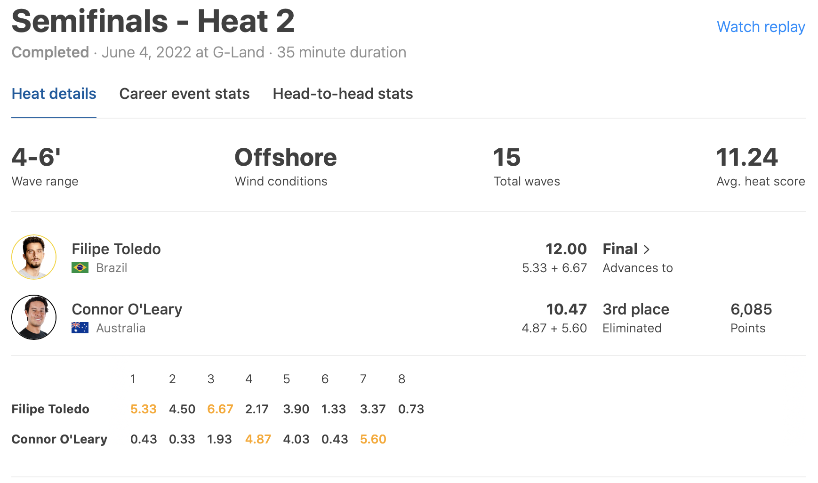Click the Final advancement link
Image resolution: width=818 pixels, height=483 pixels.
click(620, 249)
